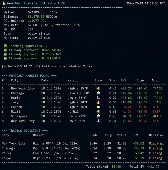Click the rain cloud icon in Chicago row
The image size is (168, 170).
pos(98,93)
